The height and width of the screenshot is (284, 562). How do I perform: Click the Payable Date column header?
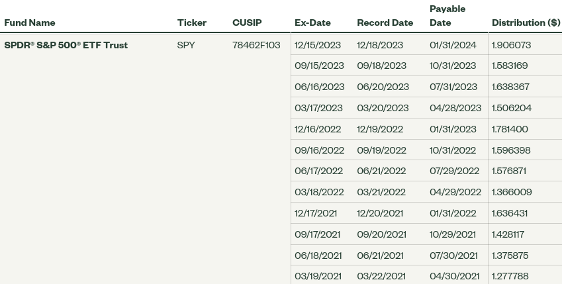click(447, 16)
